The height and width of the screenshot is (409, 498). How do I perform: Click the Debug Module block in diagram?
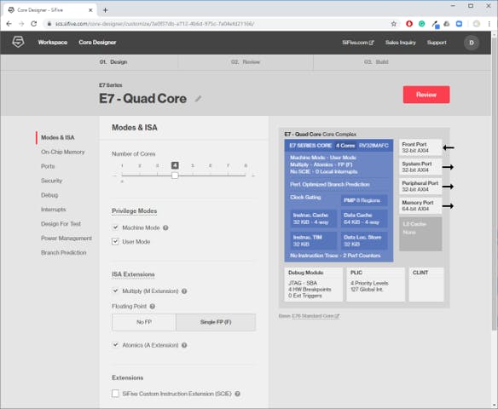(x=314, y=285)
